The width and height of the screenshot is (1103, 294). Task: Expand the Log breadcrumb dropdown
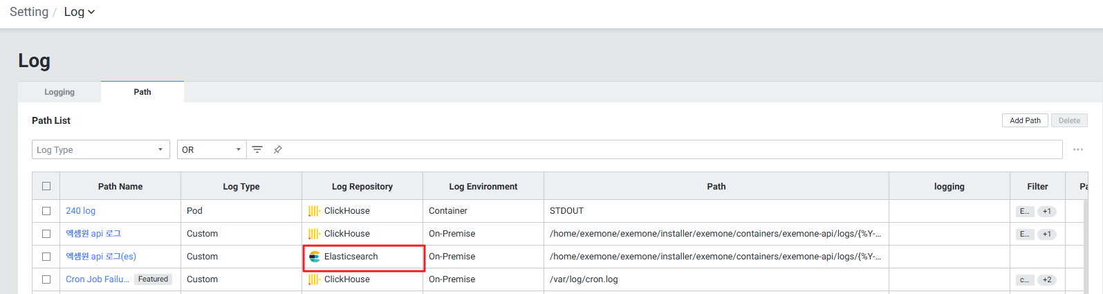(80, 12)
